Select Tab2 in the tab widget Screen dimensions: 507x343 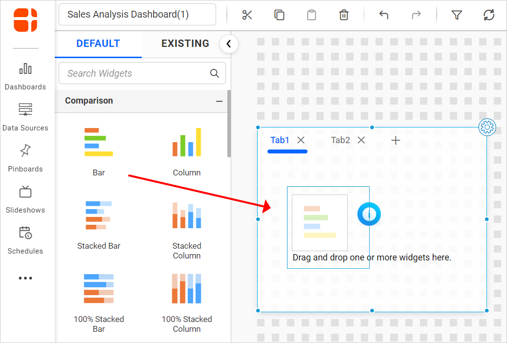(340, 140)
